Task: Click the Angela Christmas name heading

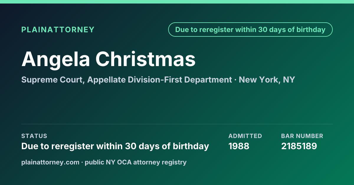Action: point(109,59)
